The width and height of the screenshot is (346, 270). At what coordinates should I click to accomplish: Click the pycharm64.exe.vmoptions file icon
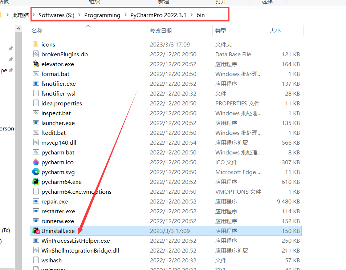pos(36,192)
